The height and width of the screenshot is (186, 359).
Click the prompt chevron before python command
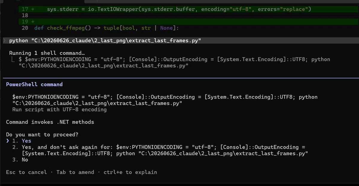point(4,41)
